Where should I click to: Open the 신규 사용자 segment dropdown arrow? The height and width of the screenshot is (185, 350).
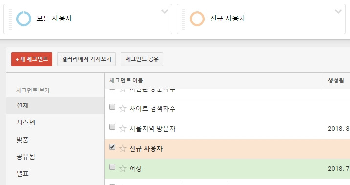[338, 11]
